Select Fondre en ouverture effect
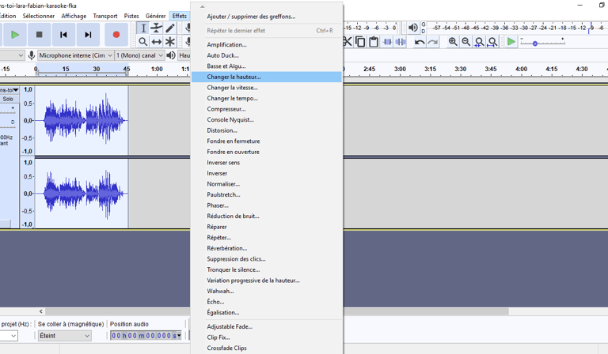The width and height of the screenshot is (608, 354). click(267, 152)
